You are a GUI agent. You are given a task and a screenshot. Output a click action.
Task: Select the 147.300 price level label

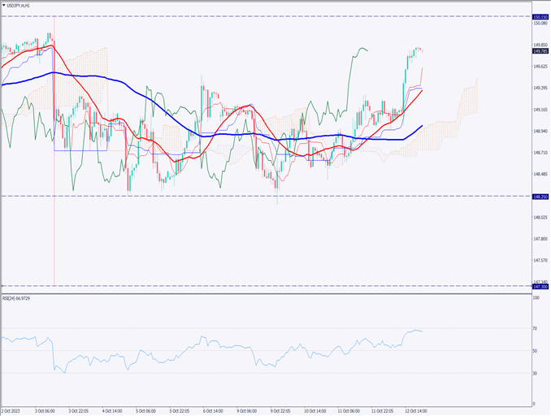click(x=540, y=286)
